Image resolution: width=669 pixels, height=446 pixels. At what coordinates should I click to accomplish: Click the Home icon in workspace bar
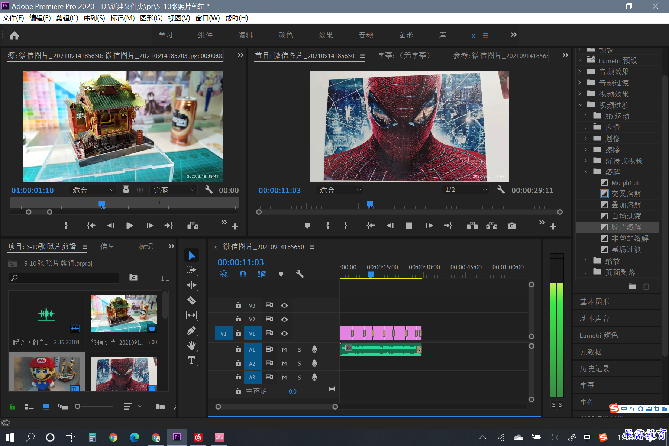pos(14,35)
